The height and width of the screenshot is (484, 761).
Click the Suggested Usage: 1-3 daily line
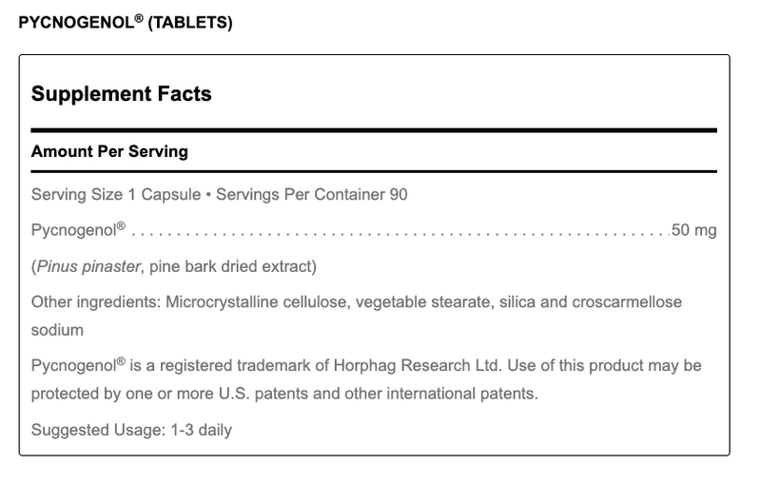point(131,430)
